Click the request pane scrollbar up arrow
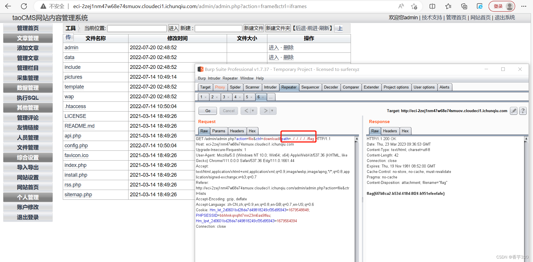Screen dimensions: 533x262 coord(357,139)
